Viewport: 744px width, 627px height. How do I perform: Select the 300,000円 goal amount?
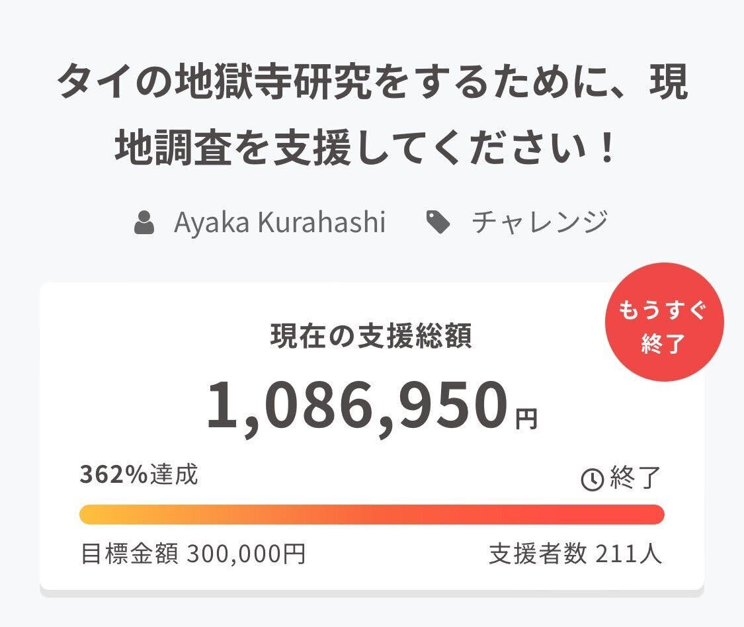pos(246,554)
